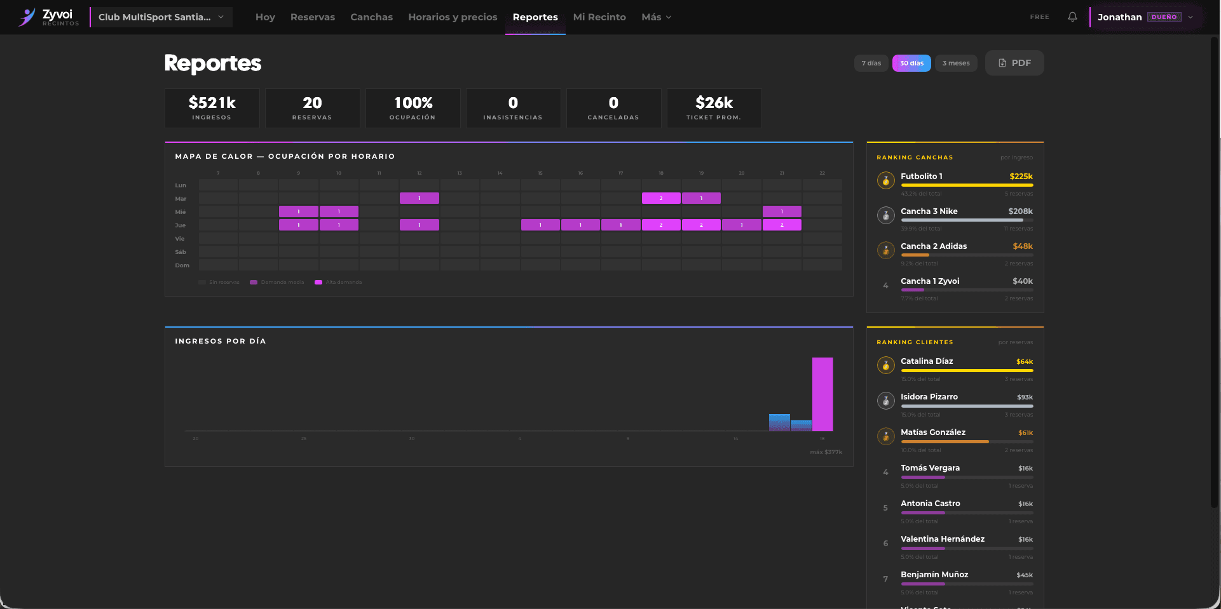Click Catalina Díaz gold medal icon

[885, 365]
